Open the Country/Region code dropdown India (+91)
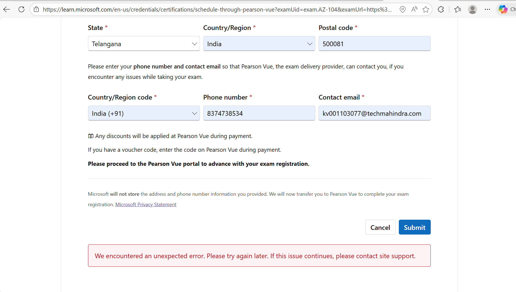This screenshot has width=516, height=292. (144, 113)
